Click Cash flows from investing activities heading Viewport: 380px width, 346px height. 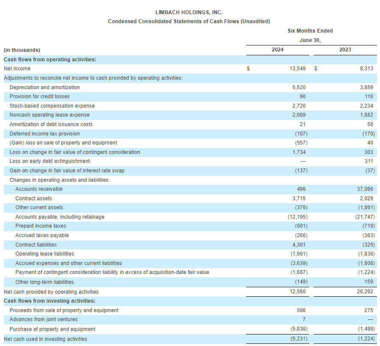coord(49,301)
